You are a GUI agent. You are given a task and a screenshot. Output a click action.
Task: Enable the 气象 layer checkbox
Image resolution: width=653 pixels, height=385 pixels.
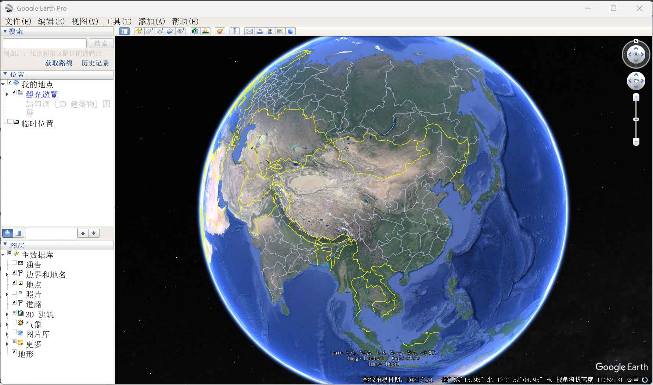[14, 323]
